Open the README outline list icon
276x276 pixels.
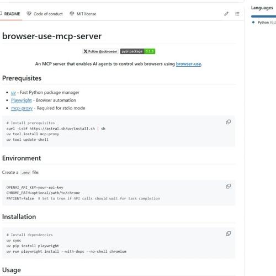click(237, 14)
